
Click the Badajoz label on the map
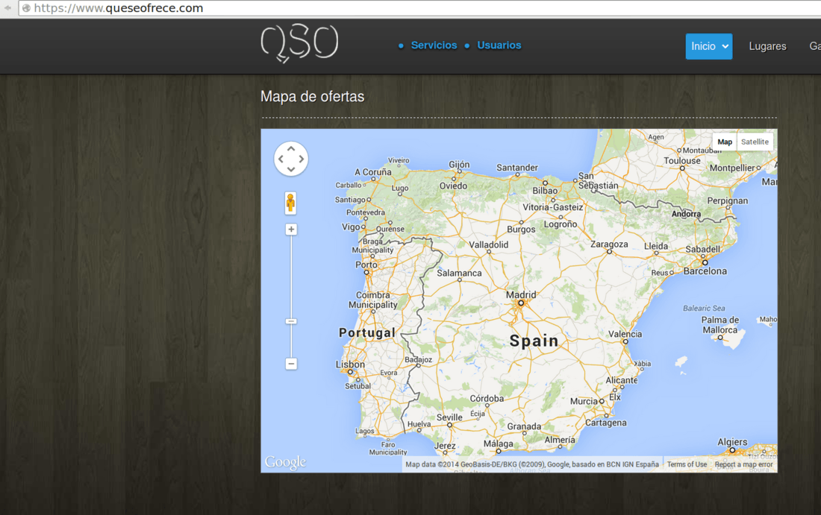[419, 360]
